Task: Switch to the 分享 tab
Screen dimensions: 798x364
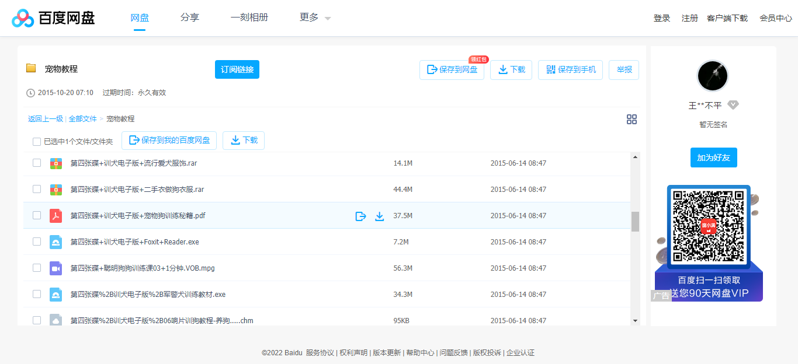Action: 190,17
